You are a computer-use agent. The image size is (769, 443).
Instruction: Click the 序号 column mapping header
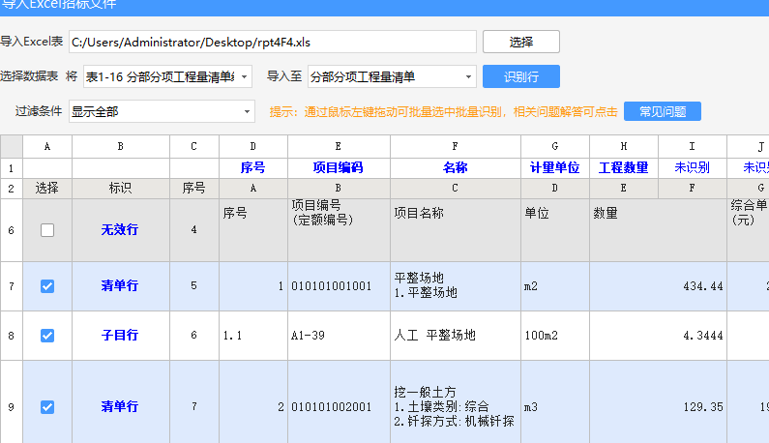[x=253, y=167]
